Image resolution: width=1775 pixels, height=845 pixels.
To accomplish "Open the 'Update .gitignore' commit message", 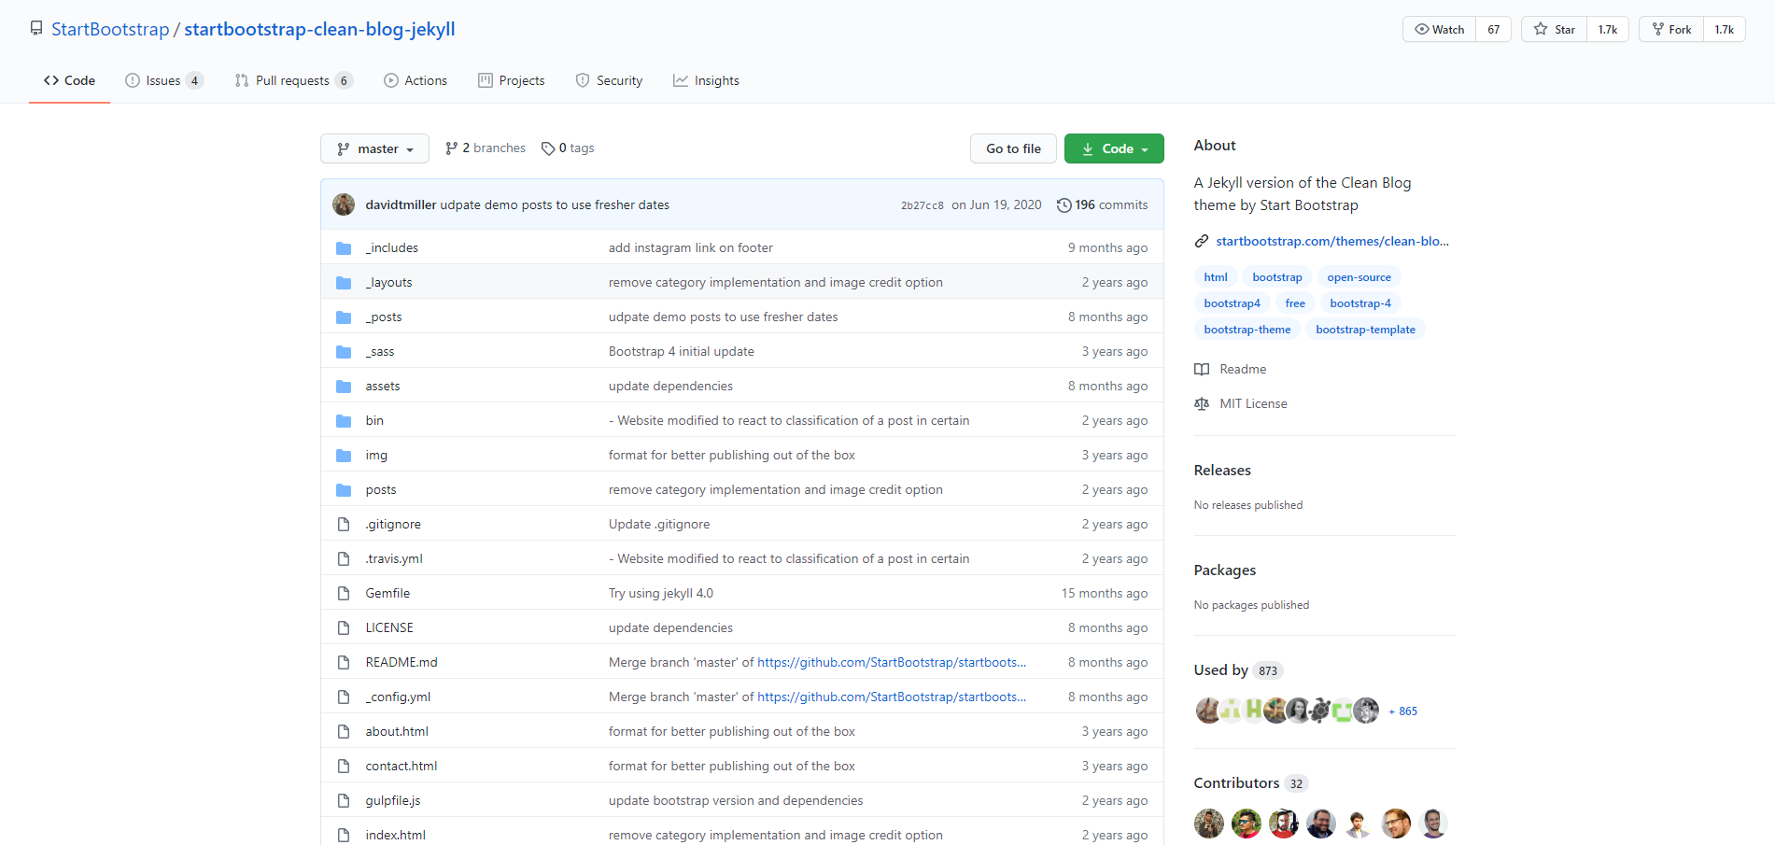I will pos(659,524).
